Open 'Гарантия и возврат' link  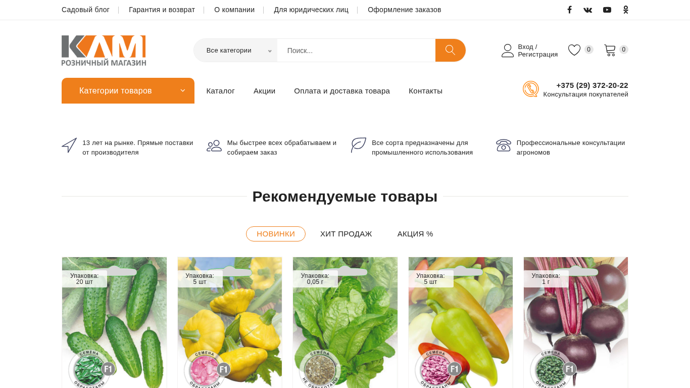coord(162,10)
